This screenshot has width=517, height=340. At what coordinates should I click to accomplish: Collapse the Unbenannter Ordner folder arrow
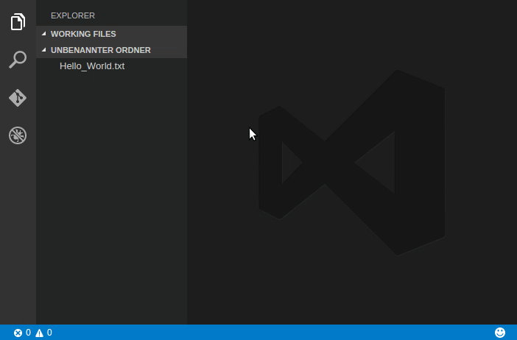coord(43,51)
